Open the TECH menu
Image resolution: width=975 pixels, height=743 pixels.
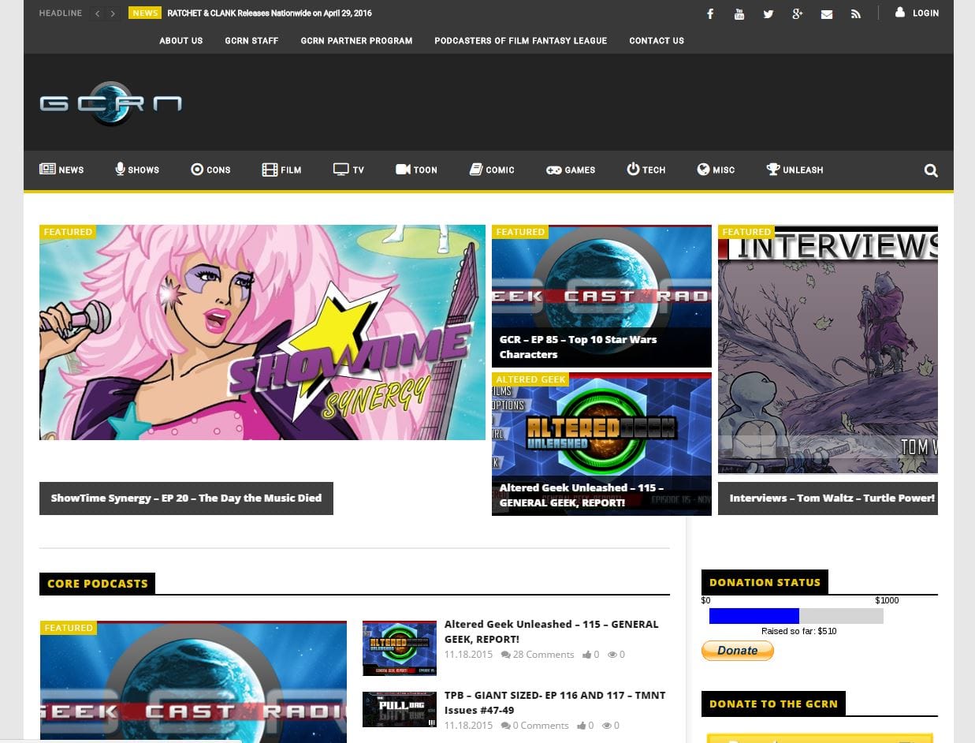click(x=646, y=170)
